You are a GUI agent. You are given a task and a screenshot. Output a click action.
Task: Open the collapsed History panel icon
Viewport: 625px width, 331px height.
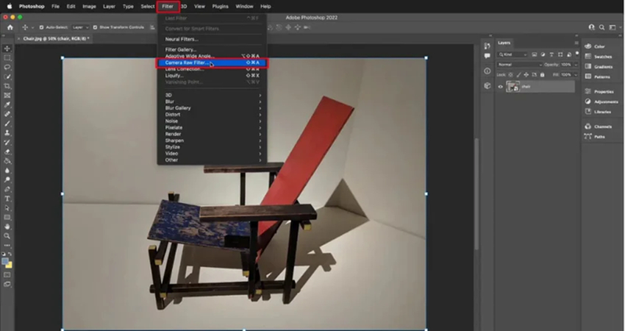(487, 46)
